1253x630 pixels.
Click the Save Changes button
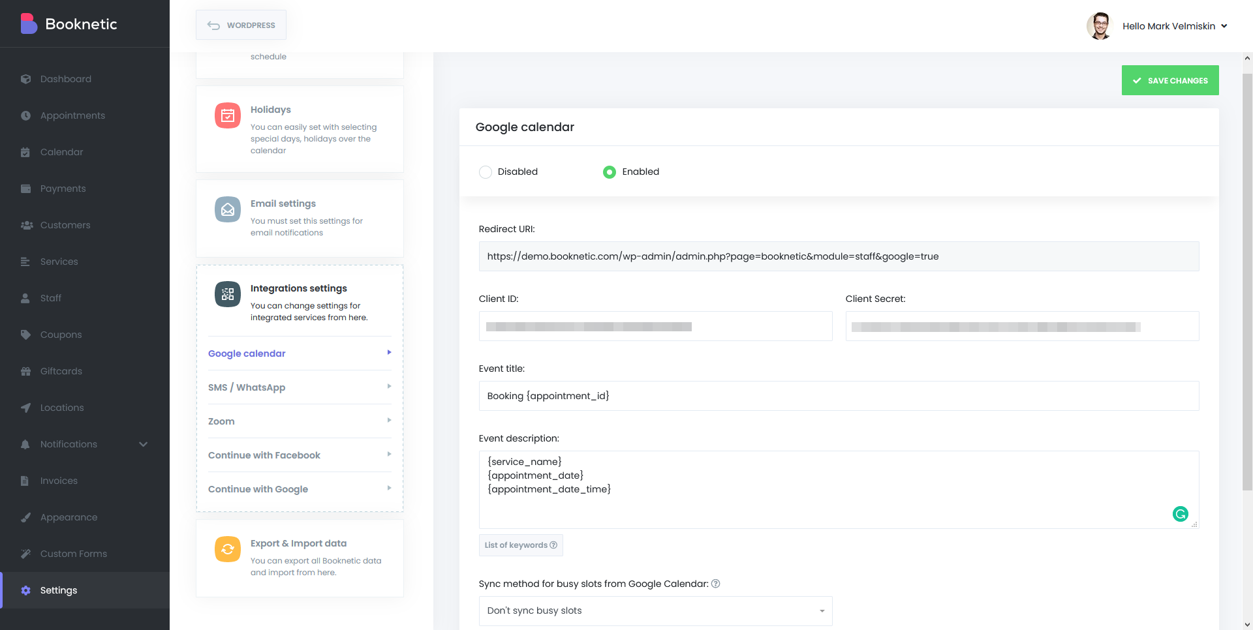coord(1170,80)
